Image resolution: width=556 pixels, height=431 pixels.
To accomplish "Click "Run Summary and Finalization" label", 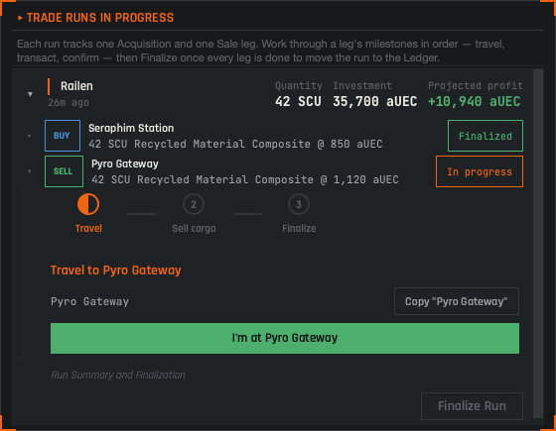I will point(118,376).
